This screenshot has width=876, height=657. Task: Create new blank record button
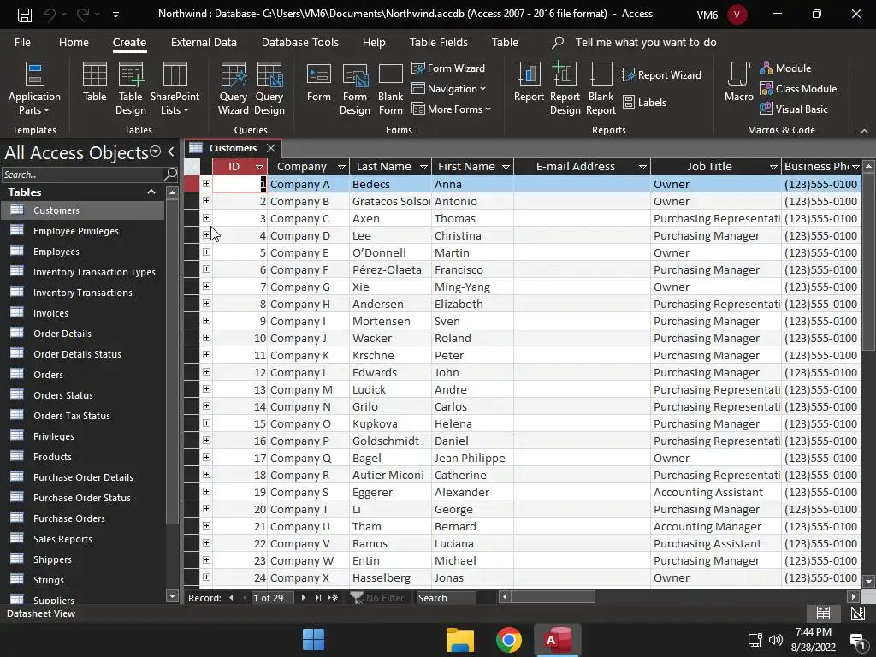pyautogui.click(x=333, y=598)
